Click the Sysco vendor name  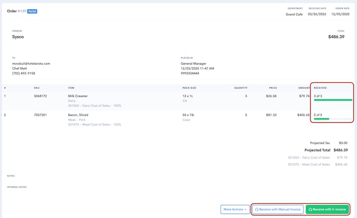(18, 37)
